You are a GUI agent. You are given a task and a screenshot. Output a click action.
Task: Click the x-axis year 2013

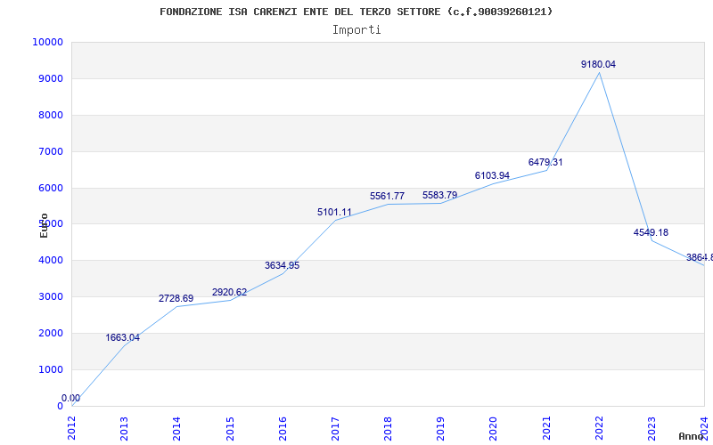coord(125,429)
